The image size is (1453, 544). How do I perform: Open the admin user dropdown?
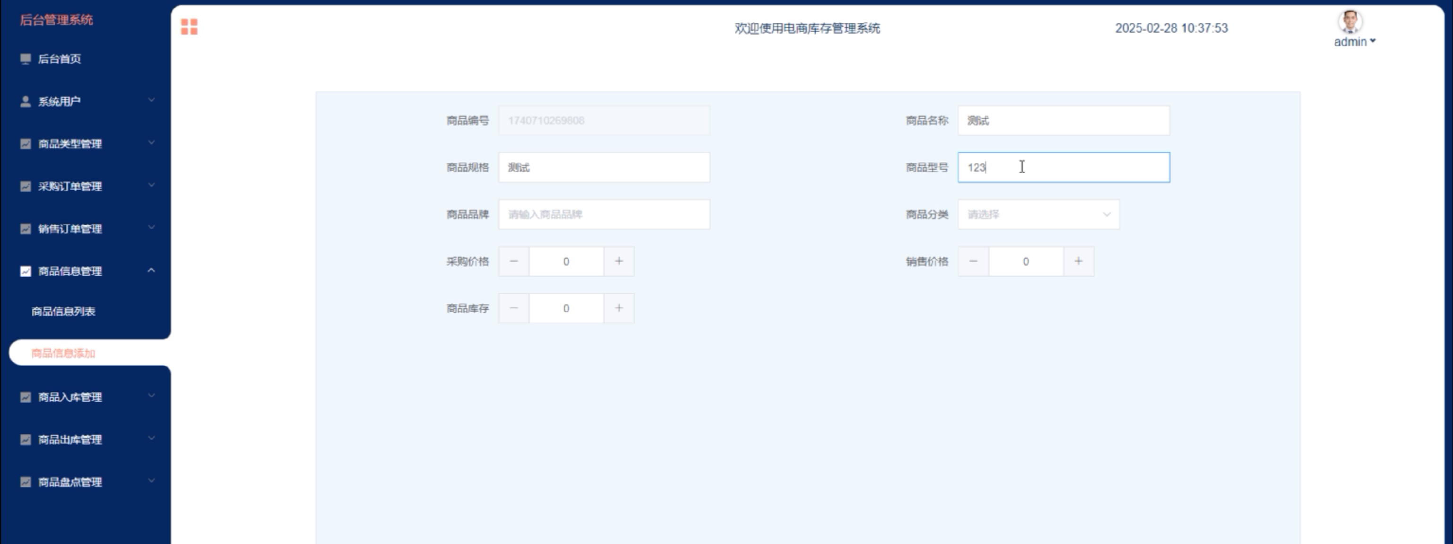[x=1354, y=42]
